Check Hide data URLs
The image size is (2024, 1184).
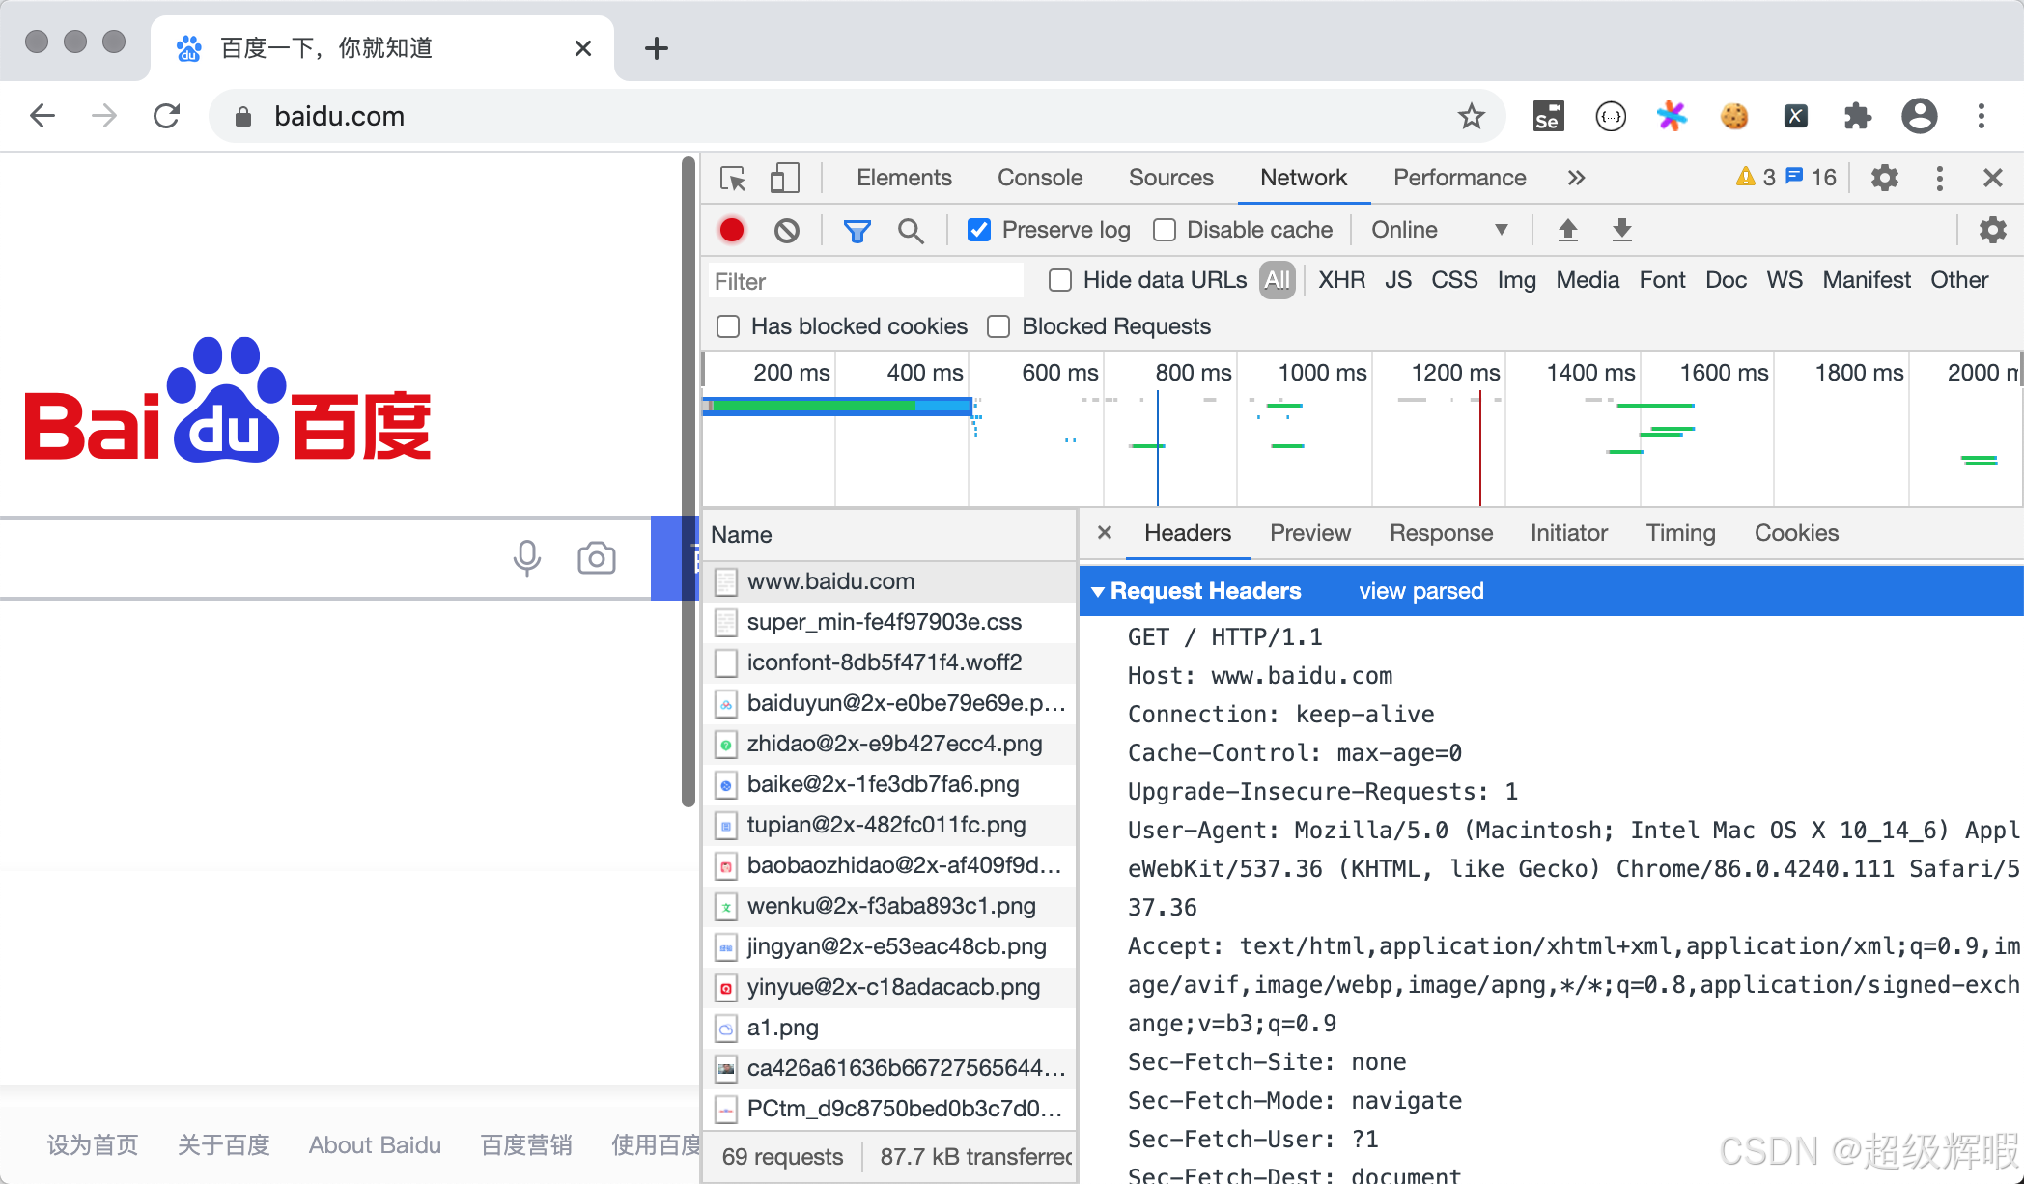(1059, 280)
